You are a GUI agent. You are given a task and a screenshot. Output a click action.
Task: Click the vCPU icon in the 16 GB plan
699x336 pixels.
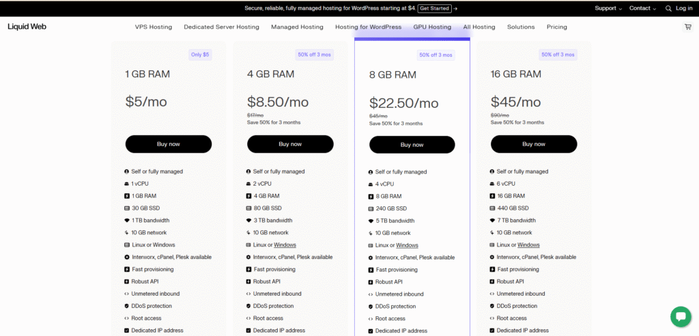tap(492, 184)
